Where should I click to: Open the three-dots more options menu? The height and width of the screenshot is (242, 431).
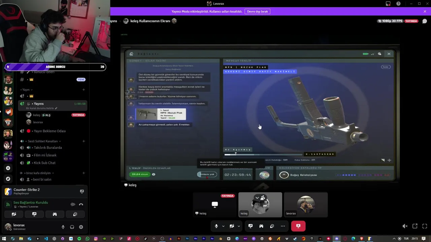click(x=283, y=226)
